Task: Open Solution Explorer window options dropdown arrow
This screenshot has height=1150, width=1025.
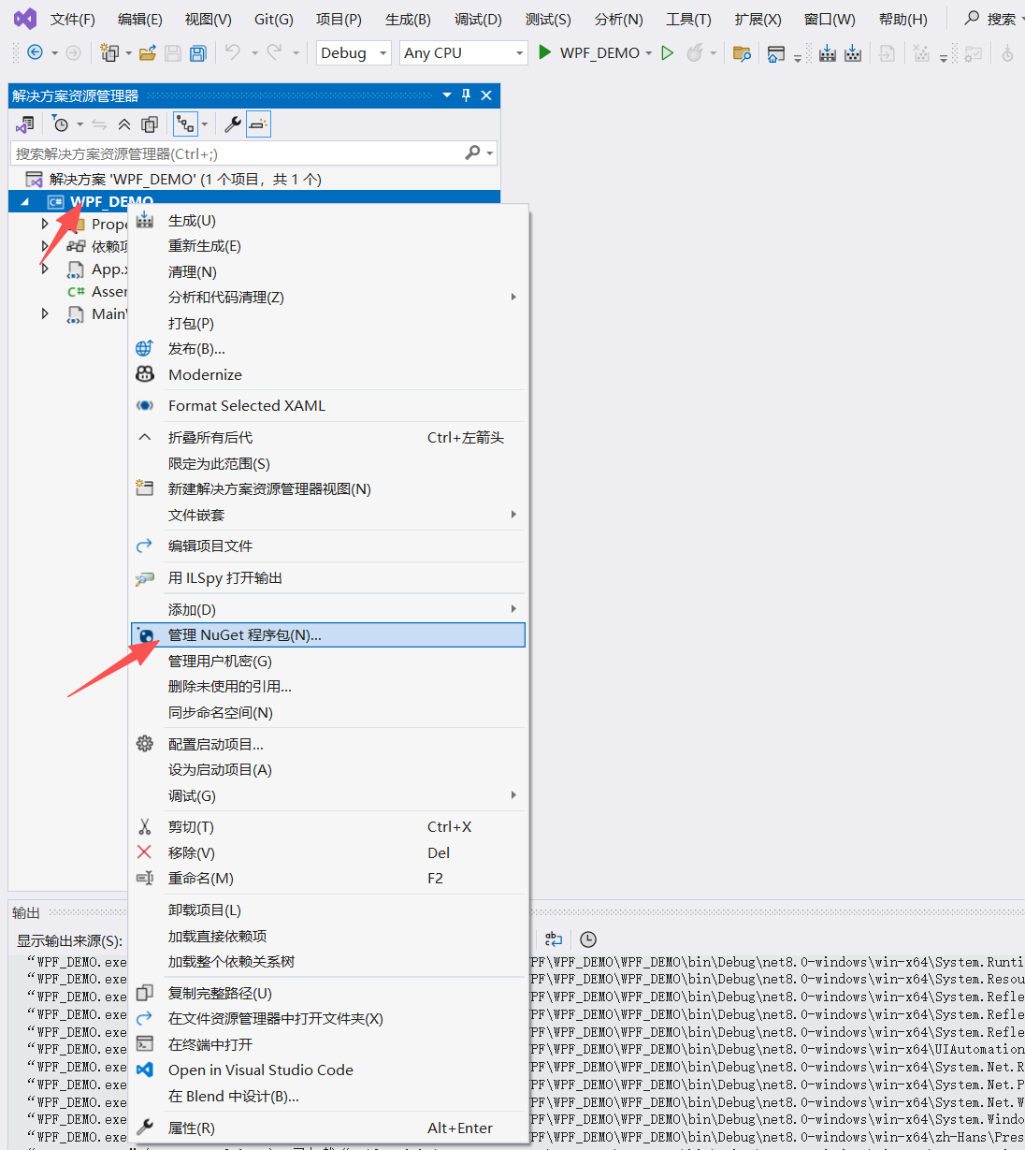Action: pyautogui.click(x=447, y=95)
